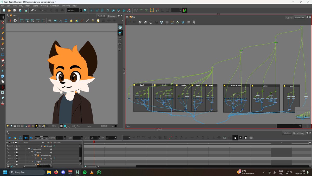Click the Node View navigator thumbnail

point(303,115)
